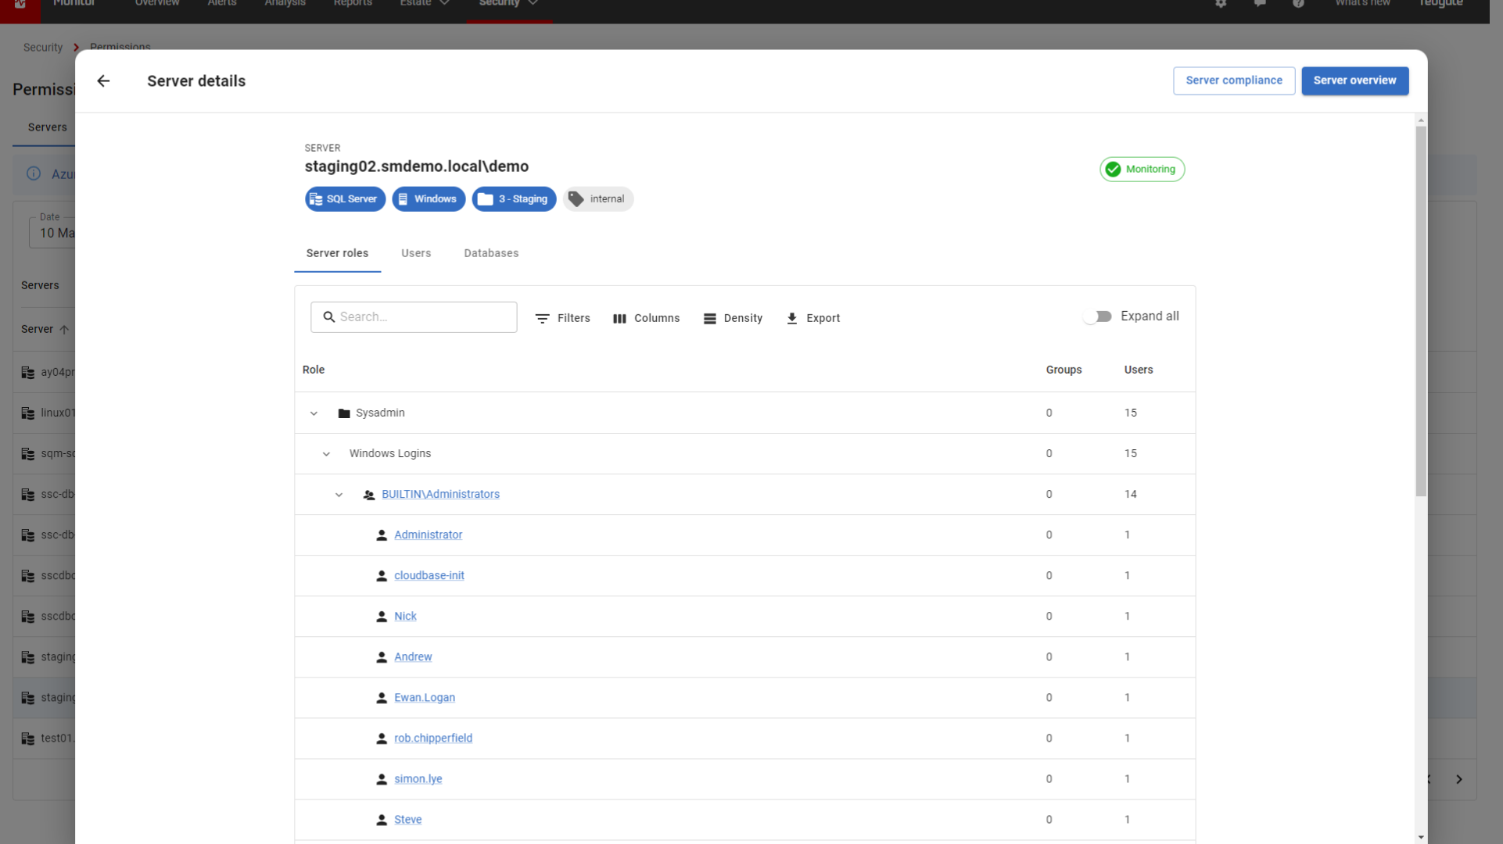Viewport: 1503px width, 844px height.
Task: Open the Columns selector
Action: click(x=647, y=318)
